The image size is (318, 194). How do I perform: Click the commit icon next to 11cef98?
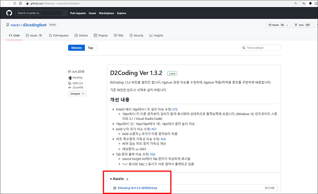pyautogui.click(x=70, y=88)
